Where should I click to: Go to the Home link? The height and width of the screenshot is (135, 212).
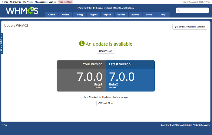click(5, 2)
